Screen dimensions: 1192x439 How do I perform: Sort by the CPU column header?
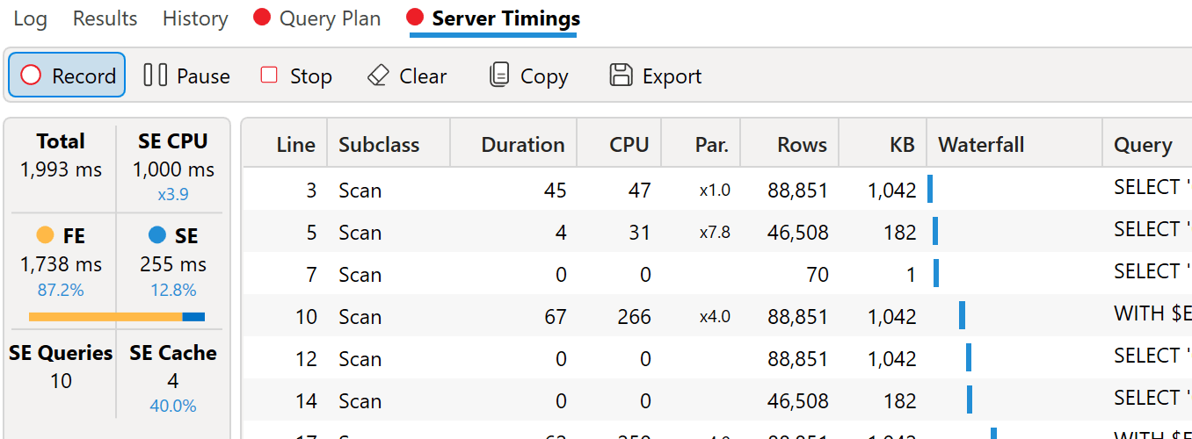click(x=619, y=145)
